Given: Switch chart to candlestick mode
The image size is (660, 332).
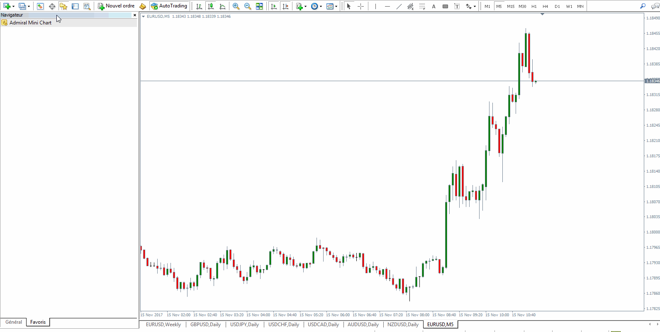Looking at the screenshot, I should (x=211, y=6).
